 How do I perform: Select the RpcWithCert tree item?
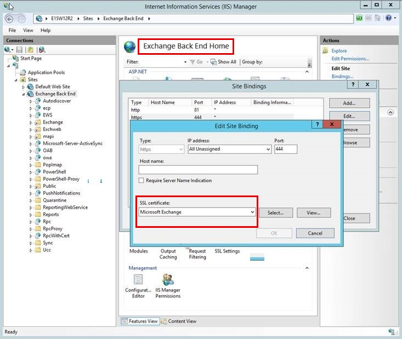click(56, 235)
